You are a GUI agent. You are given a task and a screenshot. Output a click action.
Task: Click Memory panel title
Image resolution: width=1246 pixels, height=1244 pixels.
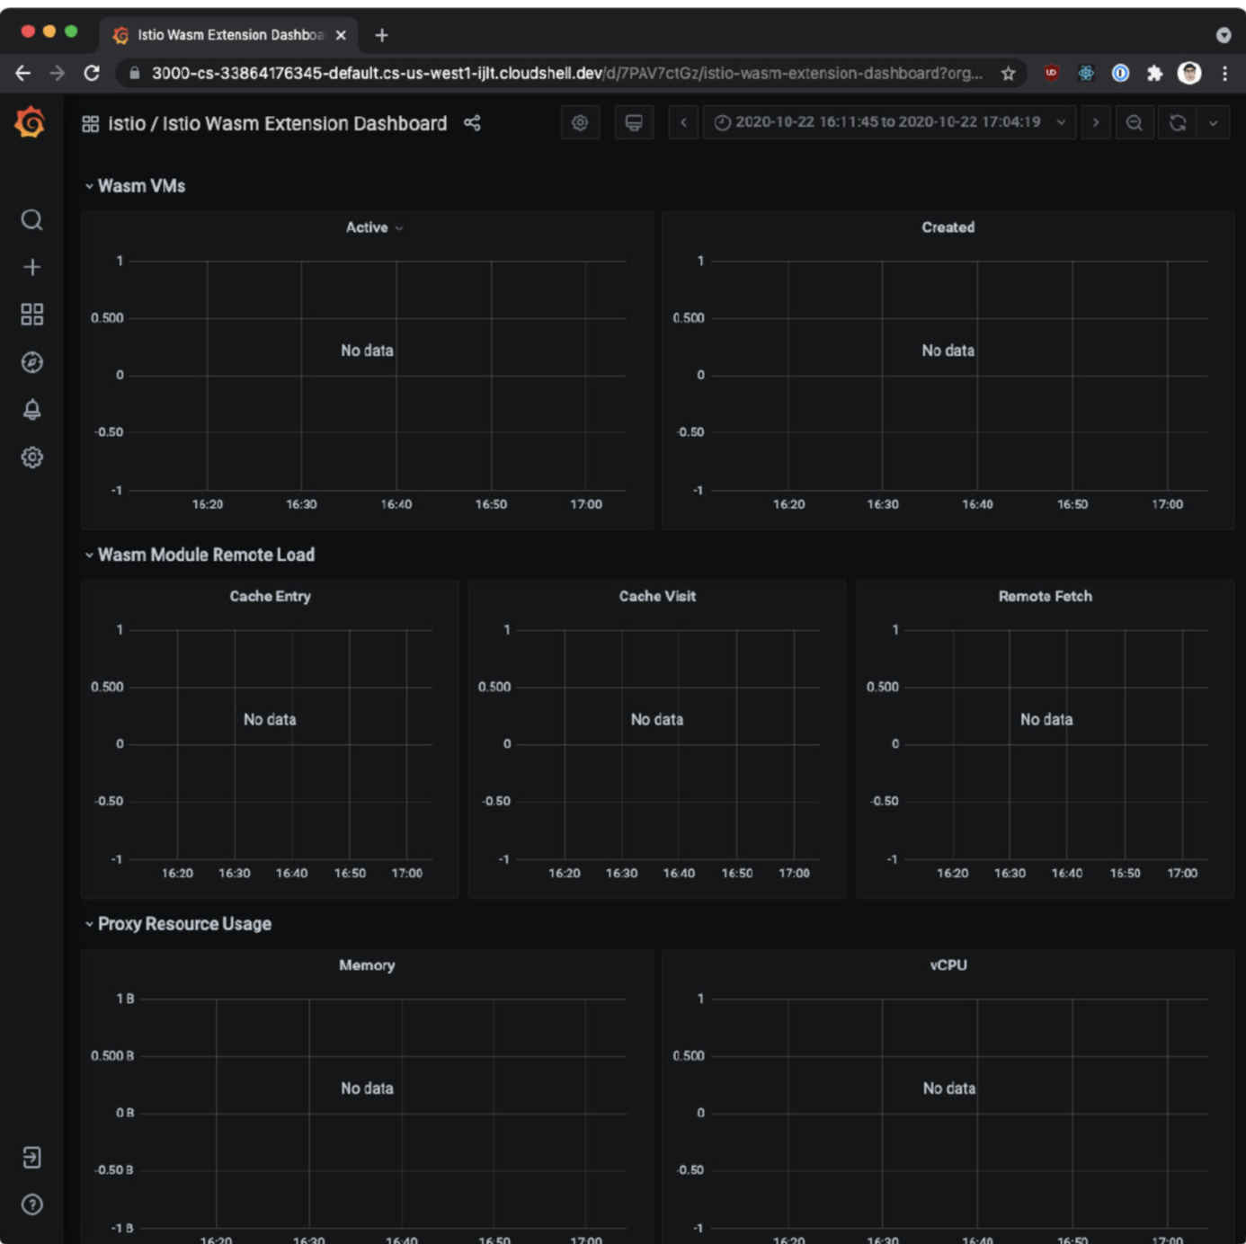367,964
